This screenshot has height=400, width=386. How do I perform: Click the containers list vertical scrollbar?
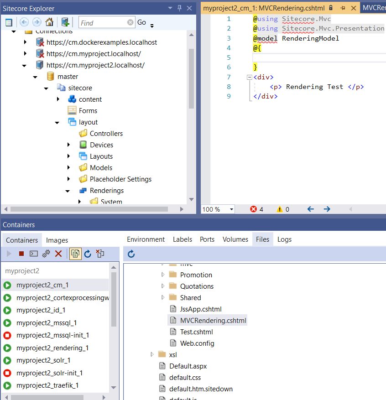tap(114, 300)
